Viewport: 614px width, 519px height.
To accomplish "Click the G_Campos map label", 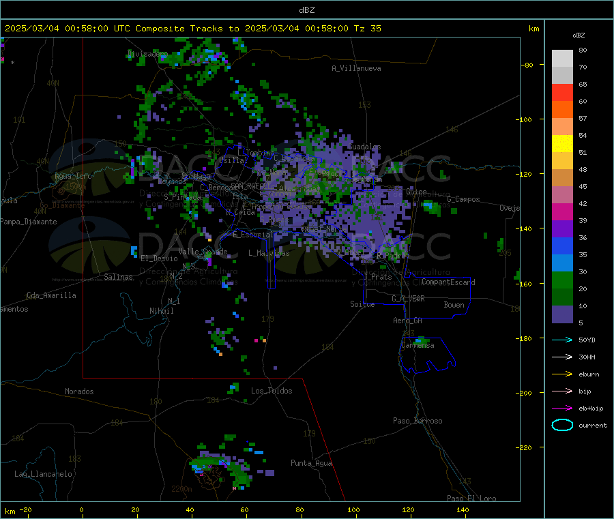I will click(x=463, y=199).
